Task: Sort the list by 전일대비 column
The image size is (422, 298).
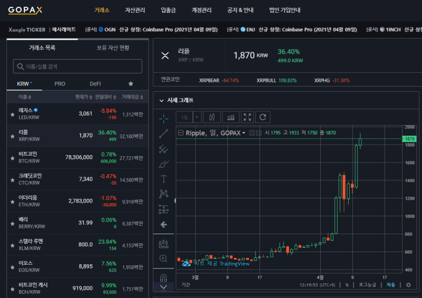Action: tap(105, 97)
